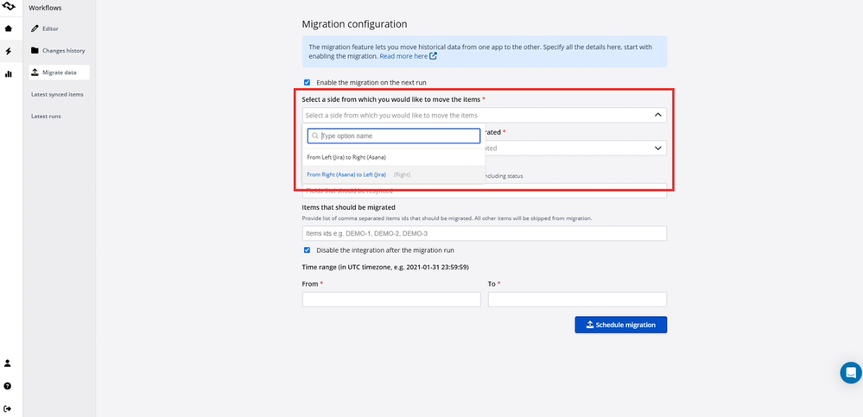Focus the 'Type option name' search field

click(x=397, y=136)
